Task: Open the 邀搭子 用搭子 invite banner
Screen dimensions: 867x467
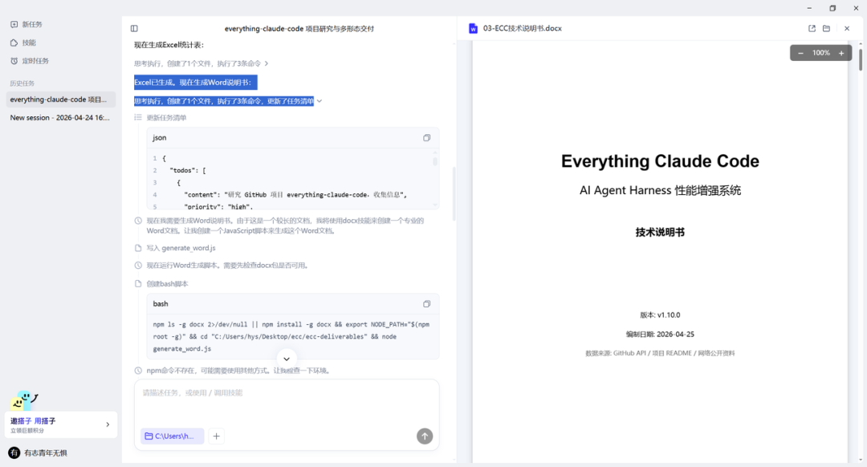Action: tap(61, 425)
